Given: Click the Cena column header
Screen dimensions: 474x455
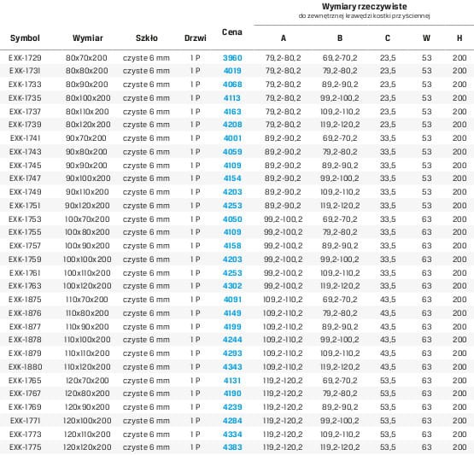Looking at the screenshot, I should point(231,32).
